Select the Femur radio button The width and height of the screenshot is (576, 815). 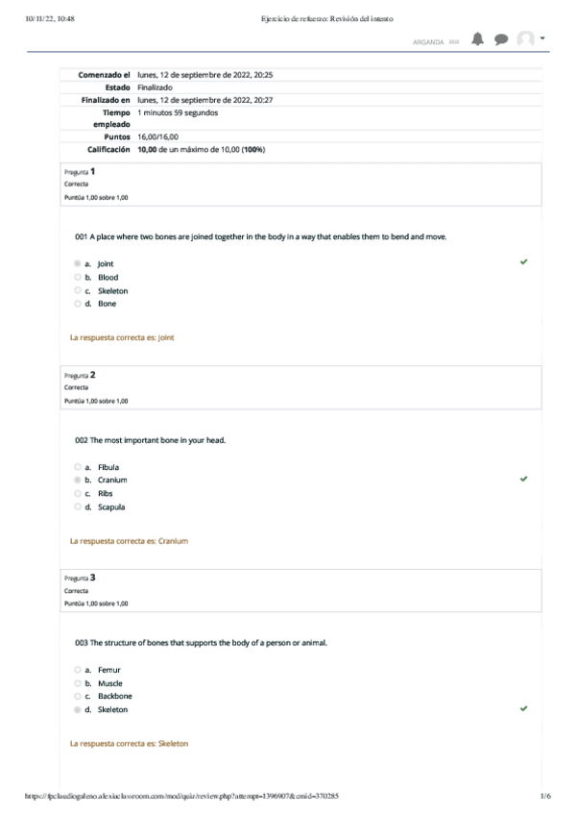click(x=78, y=670)
